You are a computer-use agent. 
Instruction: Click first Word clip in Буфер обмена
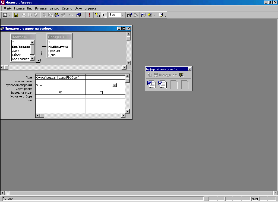151,85
